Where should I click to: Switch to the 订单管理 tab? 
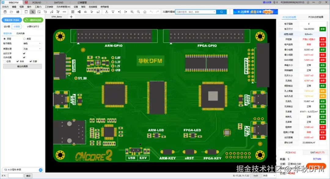82,2
